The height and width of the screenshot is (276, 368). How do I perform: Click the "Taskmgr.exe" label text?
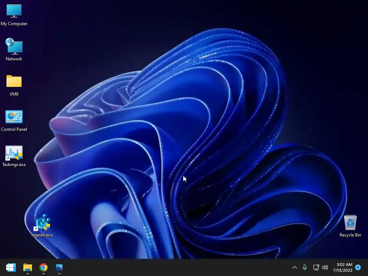(14, 165)
